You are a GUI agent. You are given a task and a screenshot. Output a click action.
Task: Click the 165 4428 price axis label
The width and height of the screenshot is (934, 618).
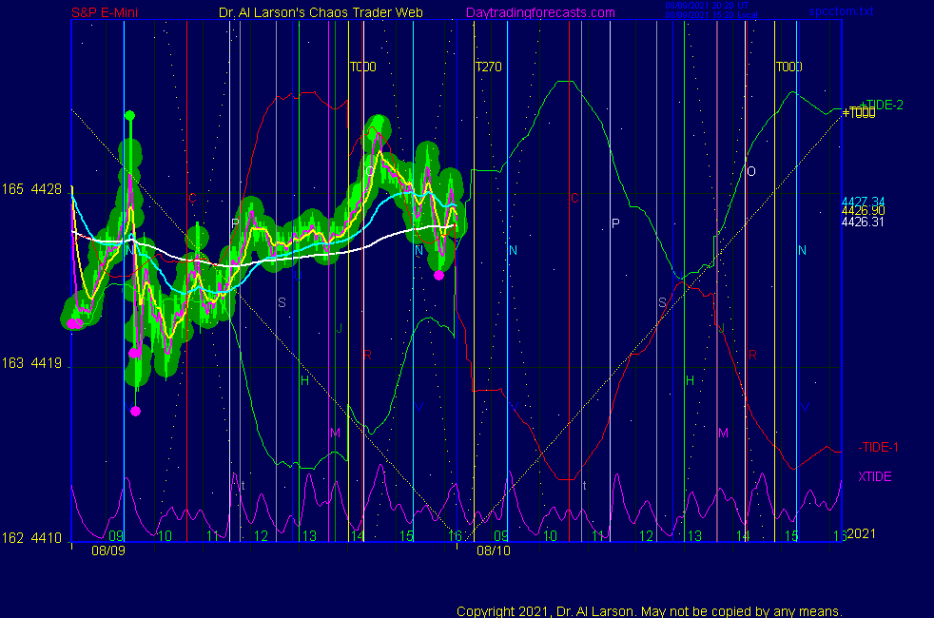[x=31, y=189]
